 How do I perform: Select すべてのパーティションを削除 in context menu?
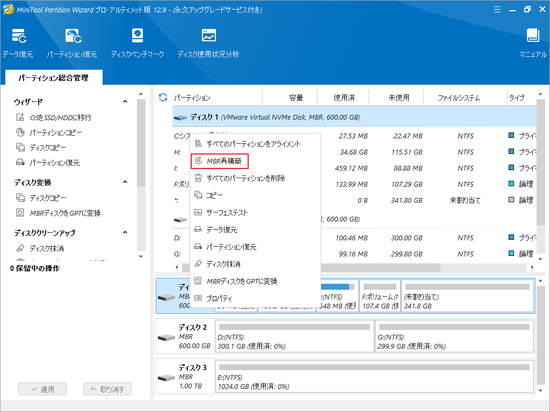click(x=255, y=178)
